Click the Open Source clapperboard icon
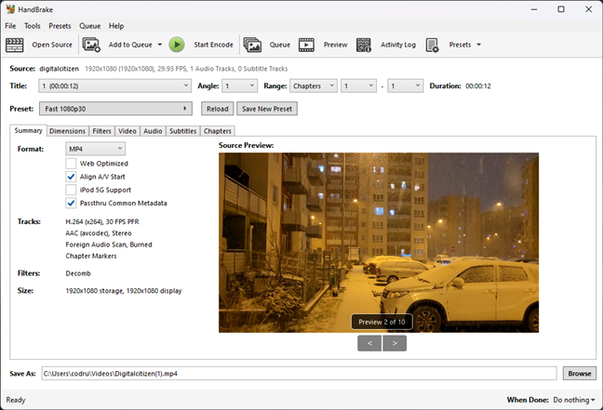 click(15, 45)
